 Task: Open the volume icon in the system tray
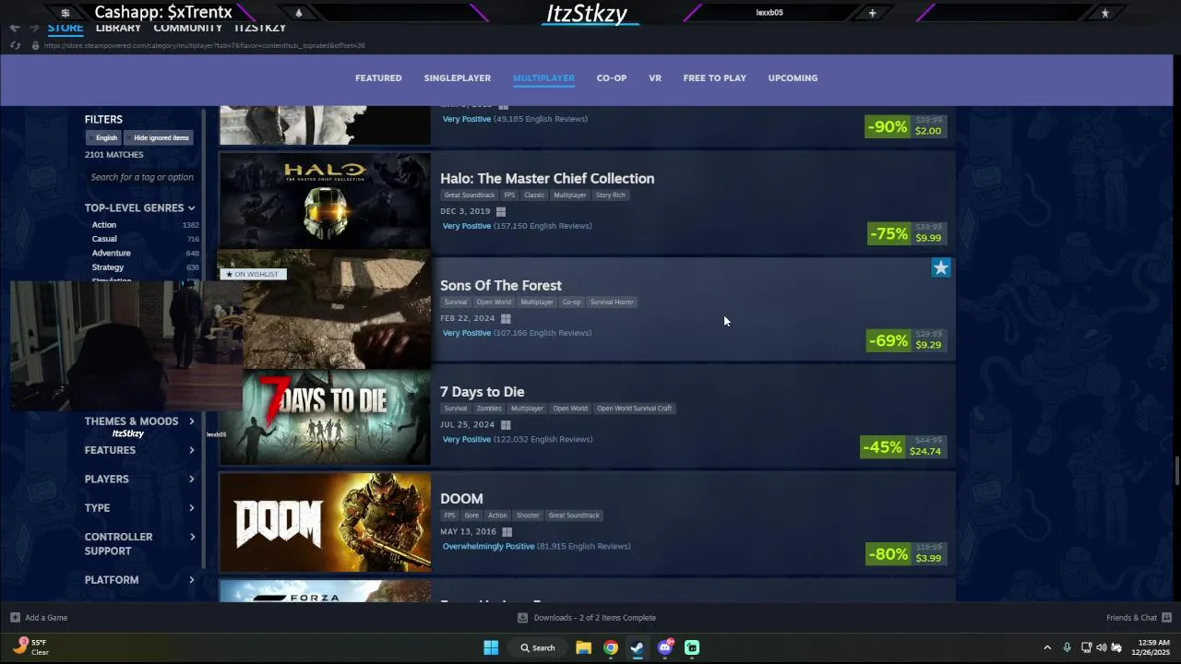pos(1102,647)
